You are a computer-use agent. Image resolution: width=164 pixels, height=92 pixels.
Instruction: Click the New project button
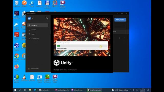tap(120, 20)
